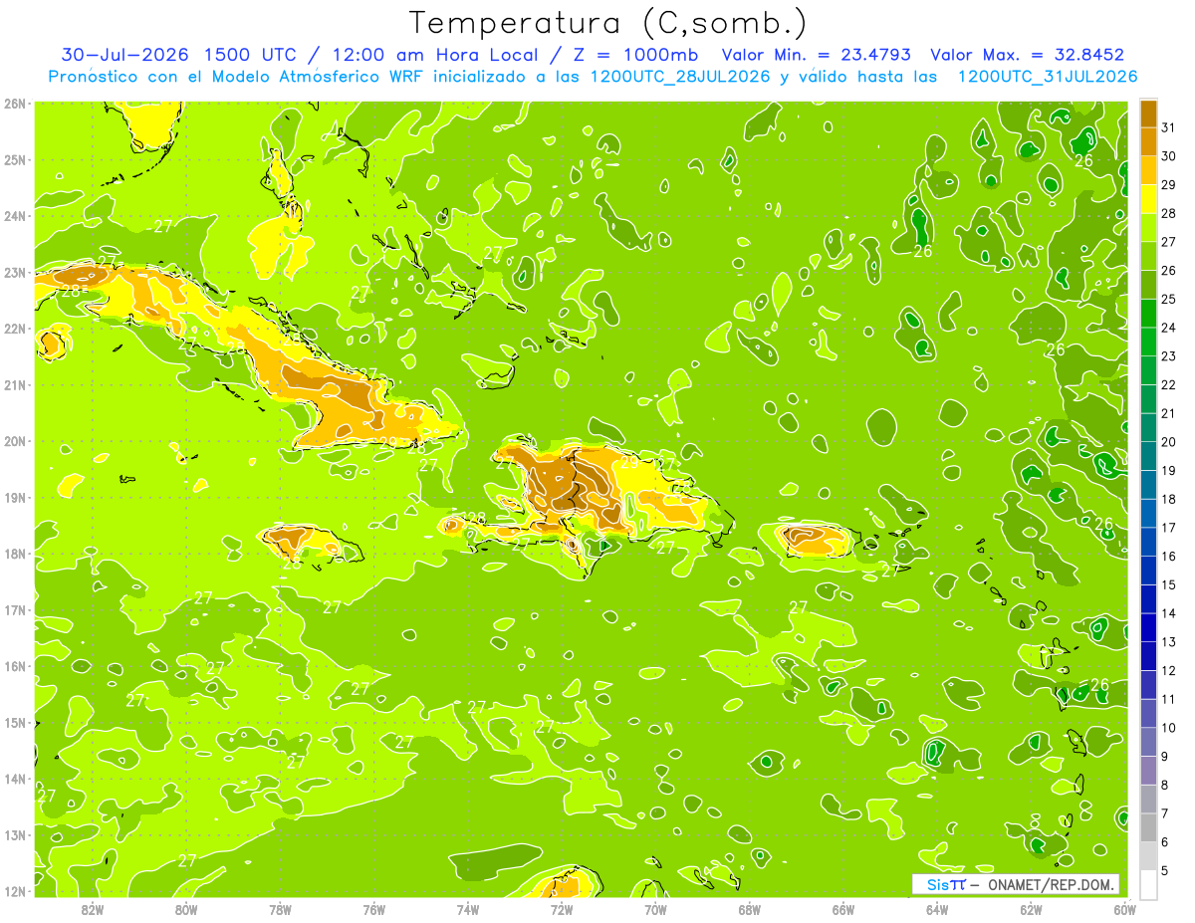The width and height of the screenshot is (1195, 923).
Task: Select 'Valor Max. = 32.8452' text
Action: (1027, 55)
